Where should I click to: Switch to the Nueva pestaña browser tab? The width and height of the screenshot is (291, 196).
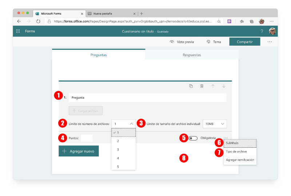[111, 14]
